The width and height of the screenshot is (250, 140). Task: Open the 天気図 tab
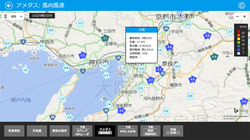(37, 131)
